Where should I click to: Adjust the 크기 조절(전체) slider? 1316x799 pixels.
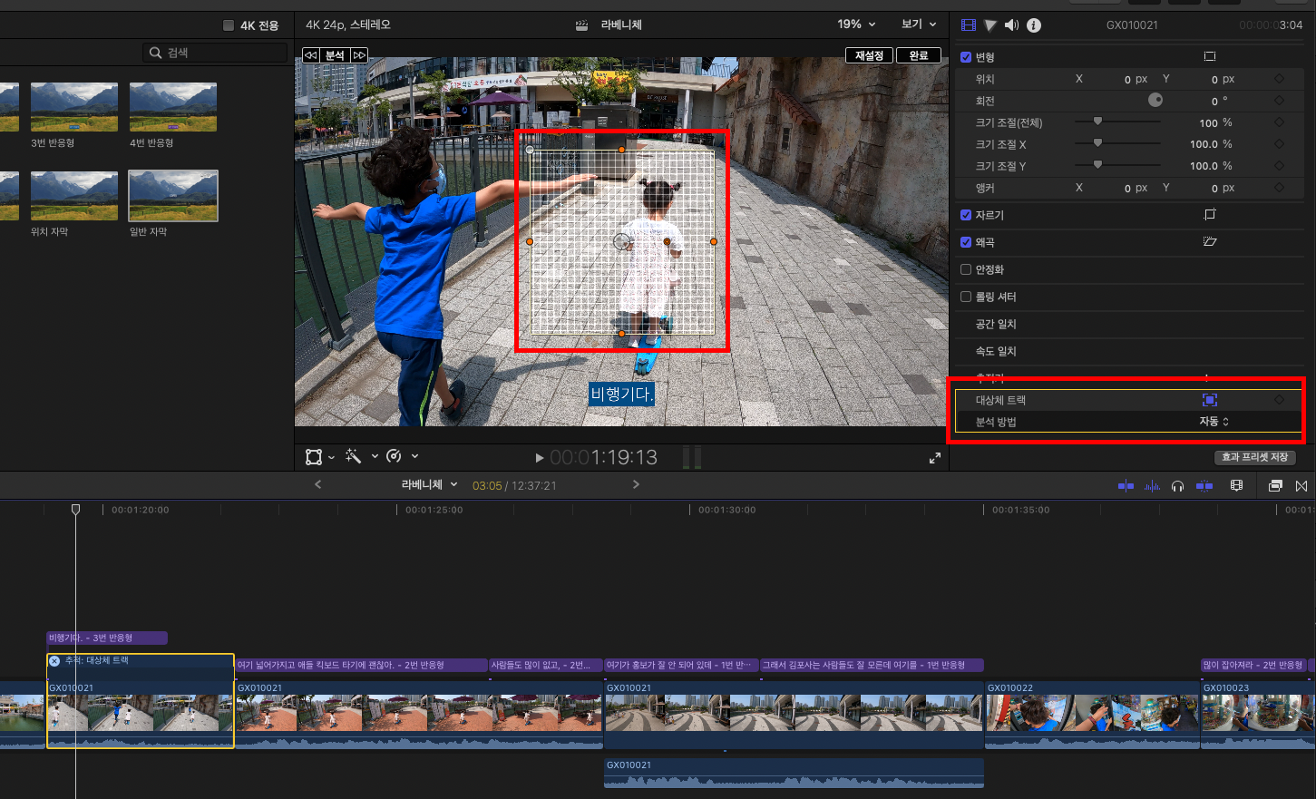pyautogui.click(x=1097, y=122)
